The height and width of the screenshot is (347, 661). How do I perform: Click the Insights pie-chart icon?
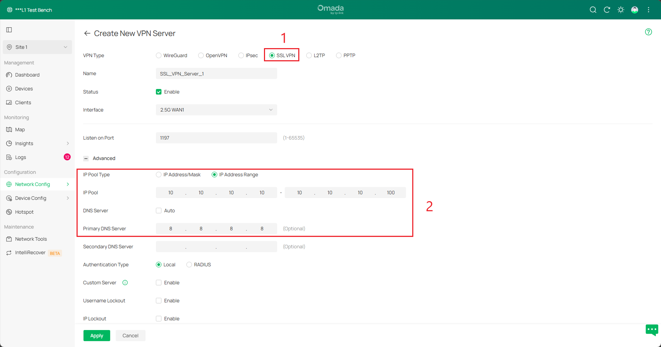9,143
